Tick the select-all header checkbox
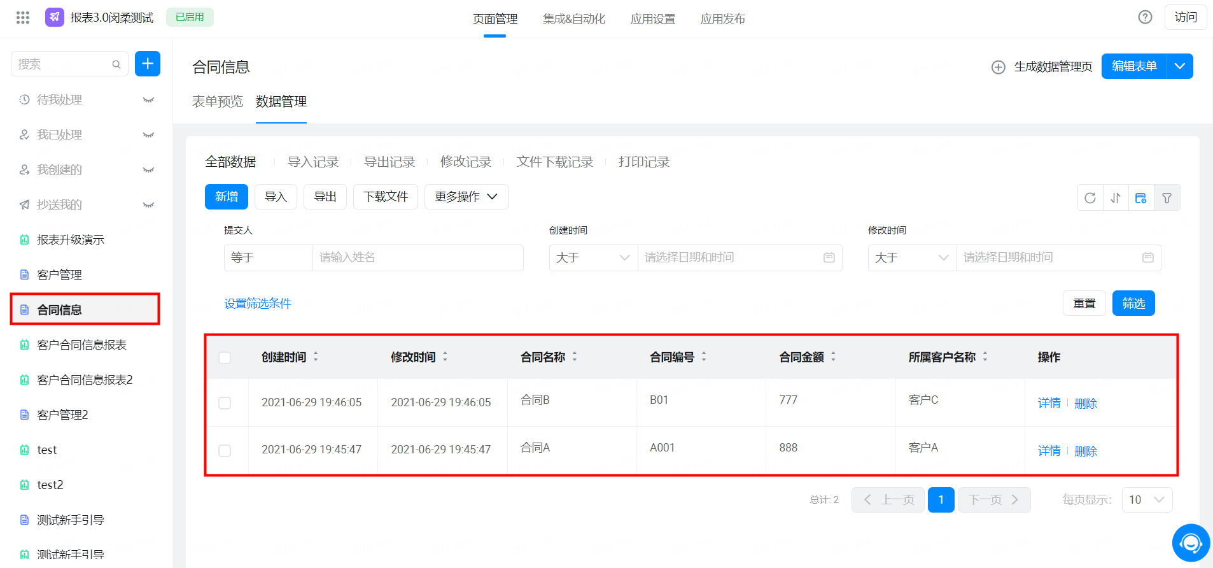1213x568 pixels. (x=225, y=358)
